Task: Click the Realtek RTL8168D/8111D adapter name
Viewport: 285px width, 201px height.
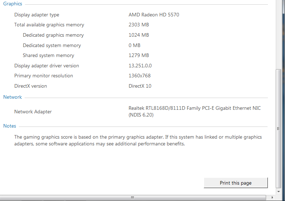Action: [x=195, y=112]
